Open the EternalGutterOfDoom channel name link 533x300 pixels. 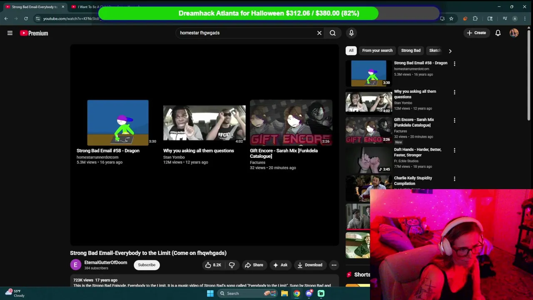(106, 262)
